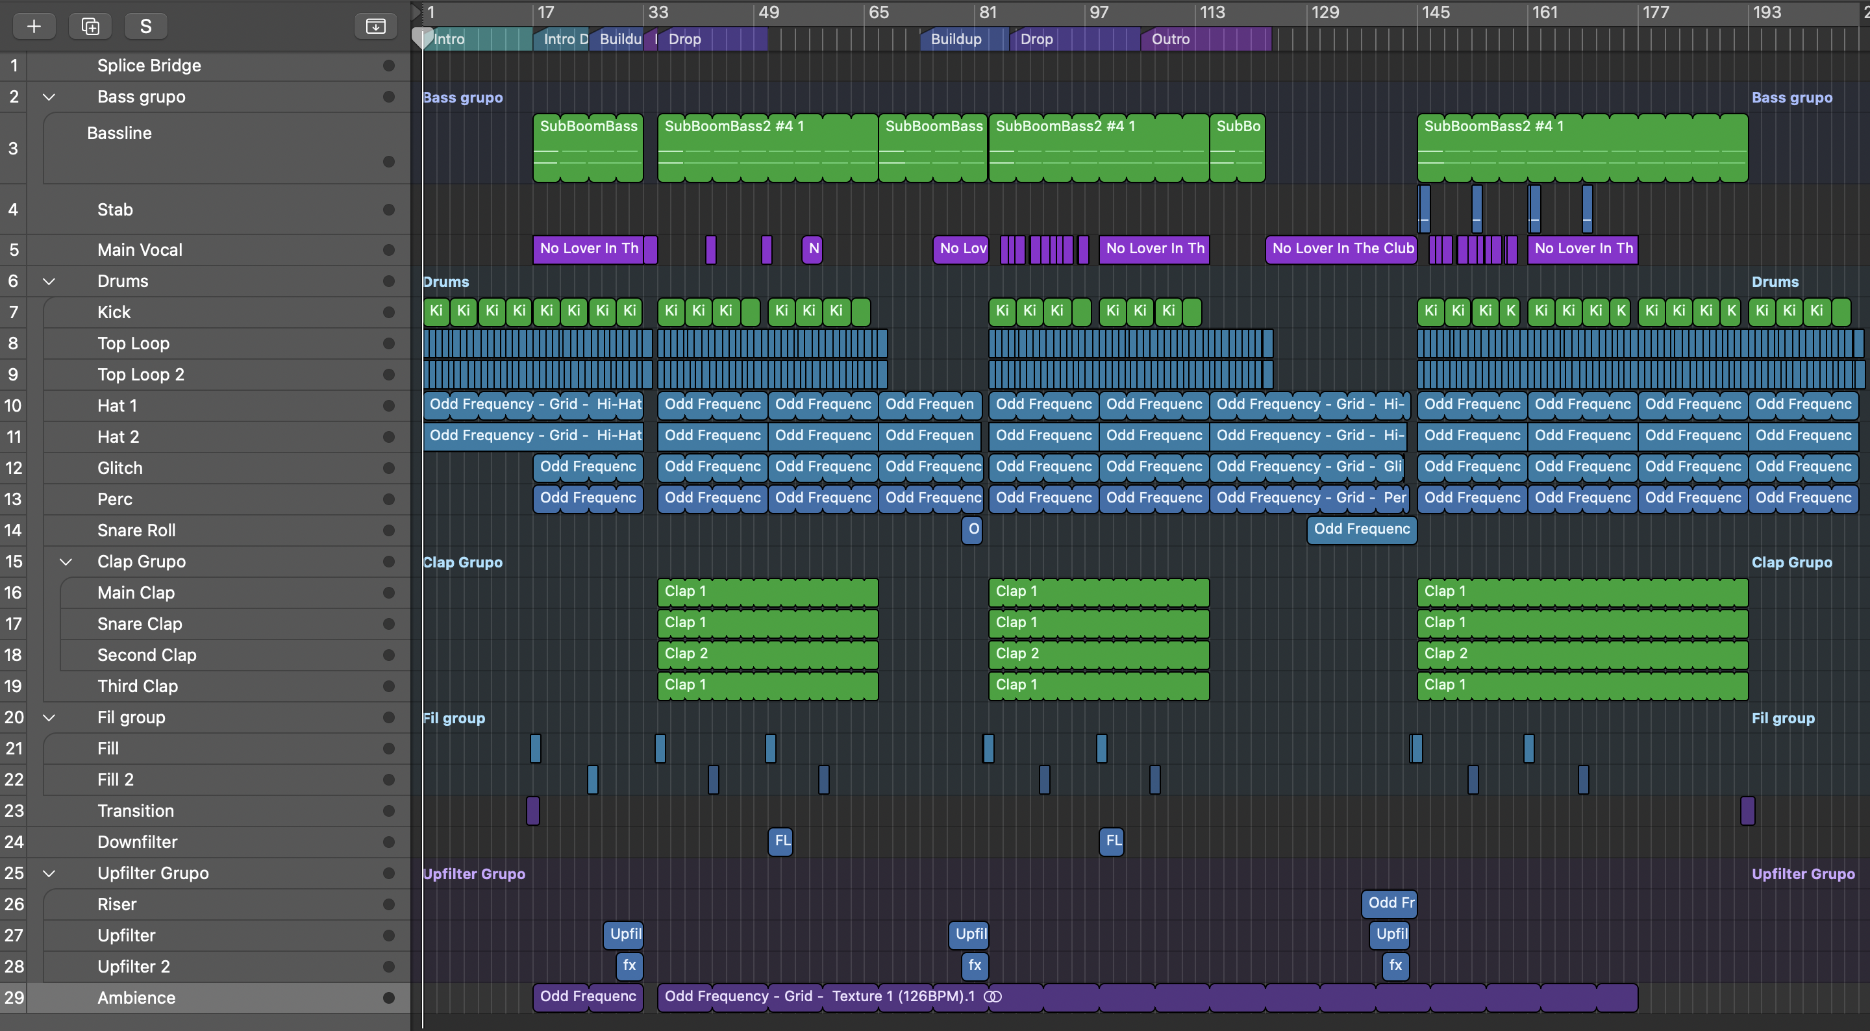The height and width of the screenshot is (1031, 1870).
Task: Toggle the Ambience track enable dot
Action: [x=388, y=998]
